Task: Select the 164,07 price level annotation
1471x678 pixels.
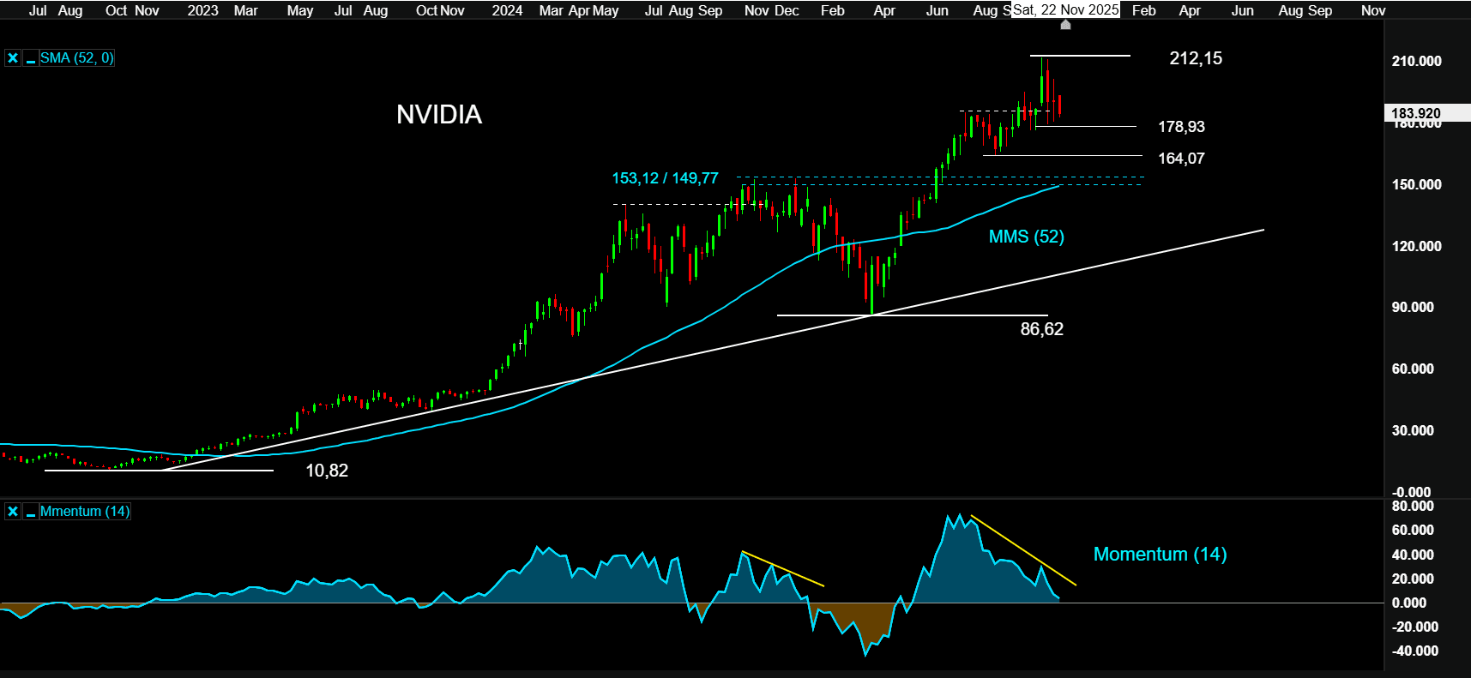Action: coord(1181,159)
